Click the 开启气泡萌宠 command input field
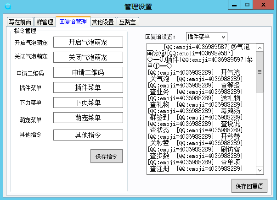This screenshot has width=277, height=200. pyautogui.click(x=88, y=42)
